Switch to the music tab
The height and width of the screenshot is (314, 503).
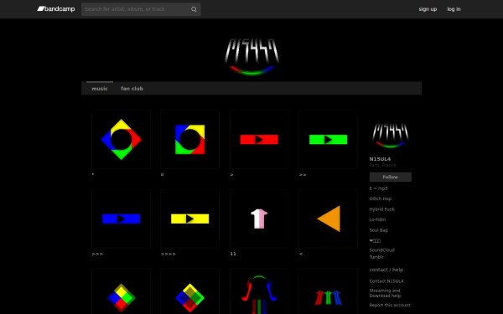(100, 89)
